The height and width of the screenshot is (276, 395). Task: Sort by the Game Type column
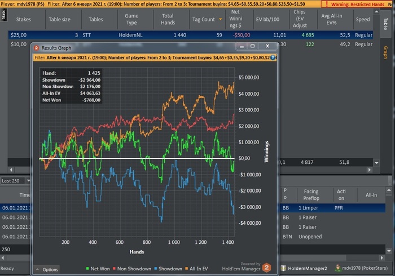tap(131, 19)
